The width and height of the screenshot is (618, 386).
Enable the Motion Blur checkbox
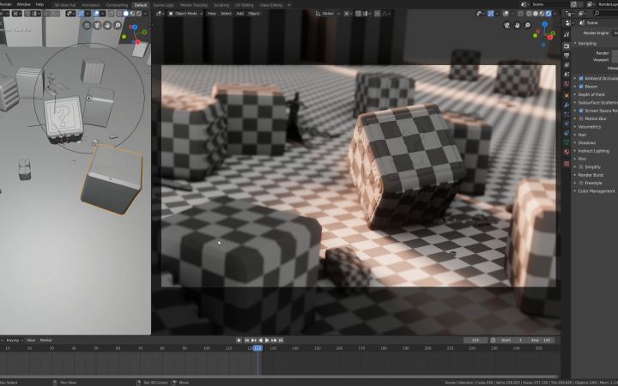click(x=581, y=118)
